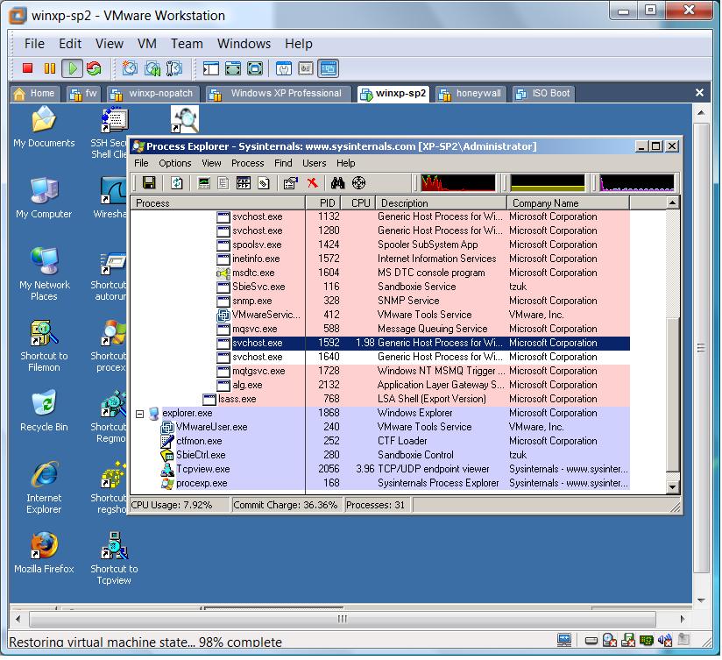Viewport: 722px width, 660px height.
Task: Switch to the Windows XP Professional tab
Action: [279, 94]
